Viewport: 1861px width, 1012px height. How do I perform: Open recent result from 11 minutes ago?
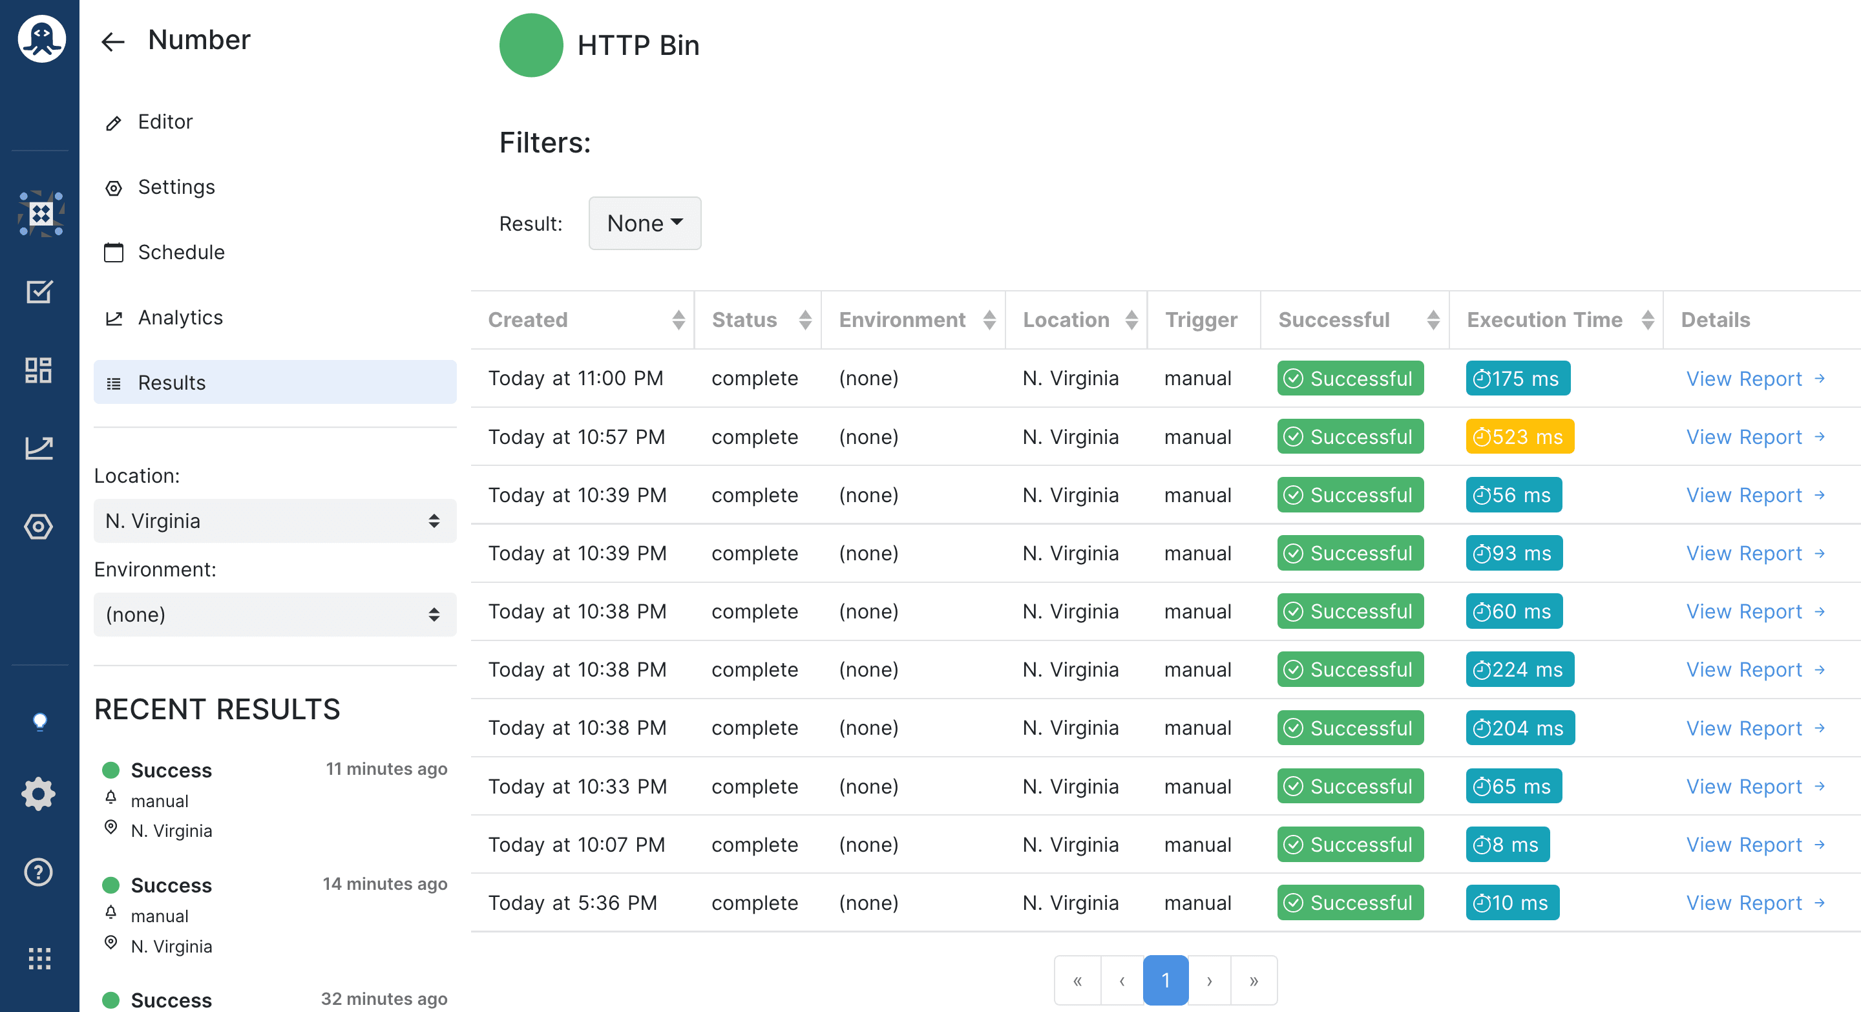275,799
